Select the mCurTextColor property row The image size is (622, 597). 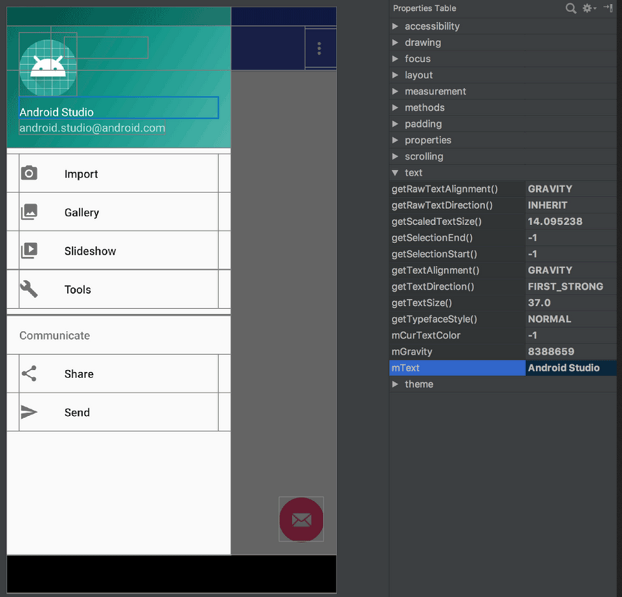pyautogui.click(x=502, y=335)
